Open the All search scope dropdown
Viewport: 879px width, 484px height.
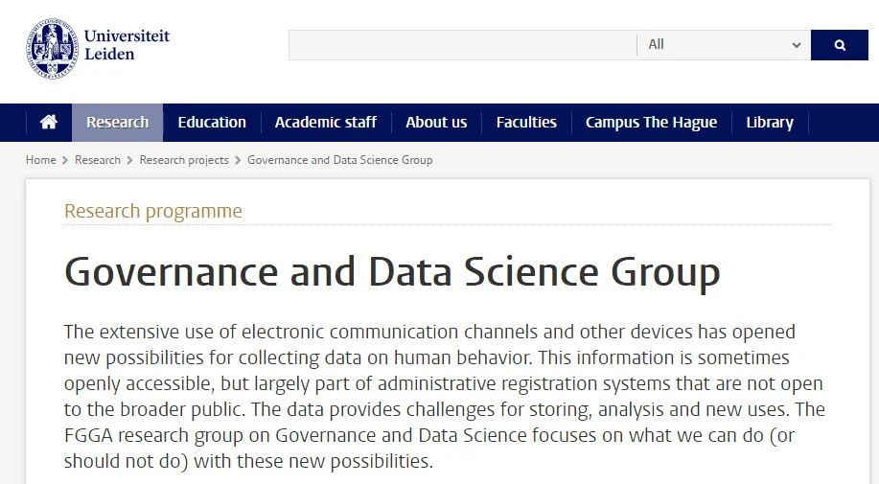[x=724, y=45]
